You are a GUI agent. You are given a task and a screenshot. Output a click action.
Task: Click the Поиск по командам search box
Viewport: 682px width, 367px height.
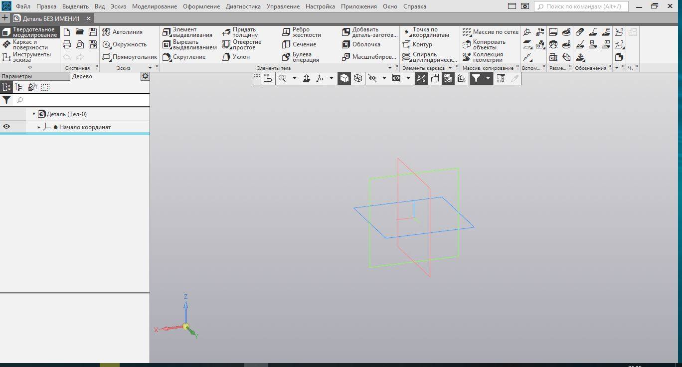pos(581,6)
